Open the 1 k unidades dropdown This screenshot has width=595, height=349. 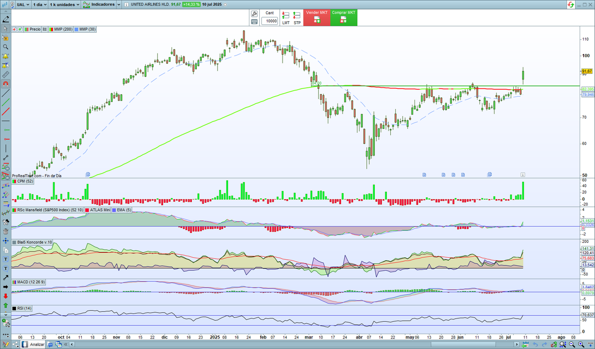coord(64,4)
